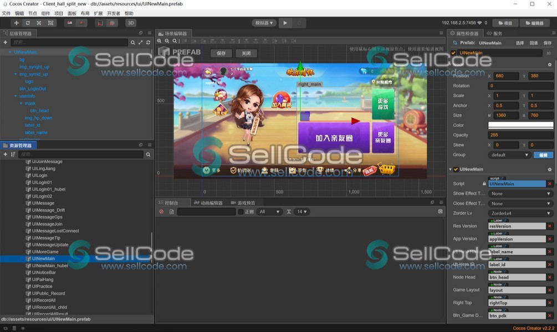This screenshot has width=557, height=332.
Task: Click the Node section gear settings icon
Action: tap(550, 64)
